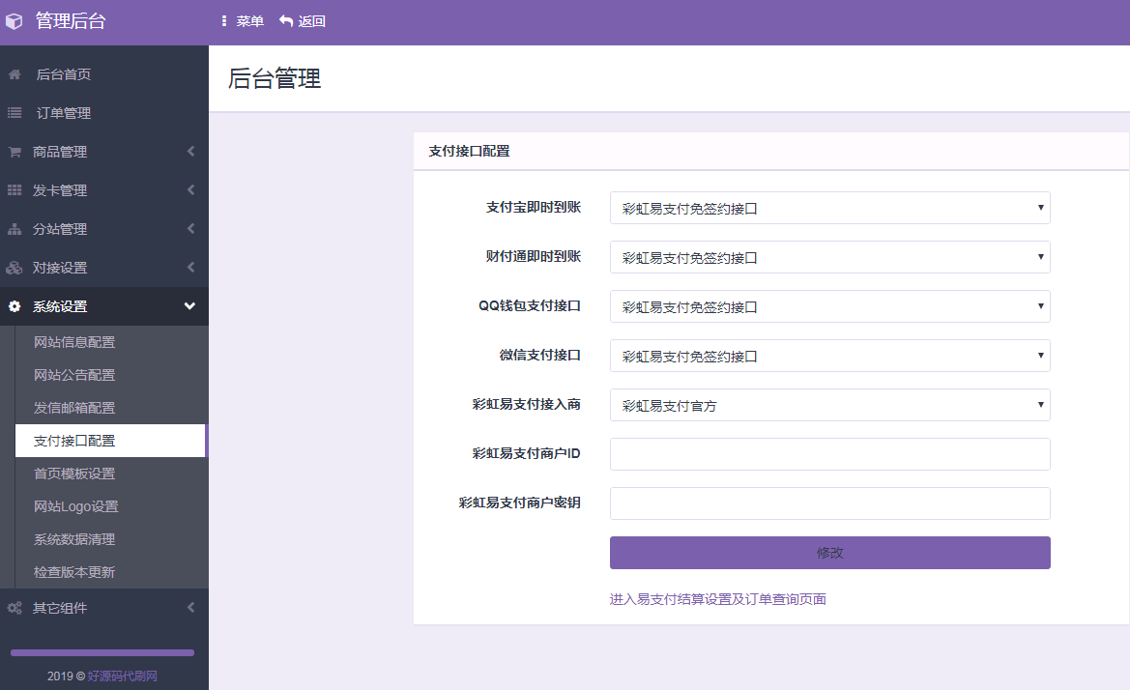Viewport: 1130px width, 690px height.
Task: Open the 易支付结算设置 link below the form
Action: pyautogui.click(x=718, y=600)
